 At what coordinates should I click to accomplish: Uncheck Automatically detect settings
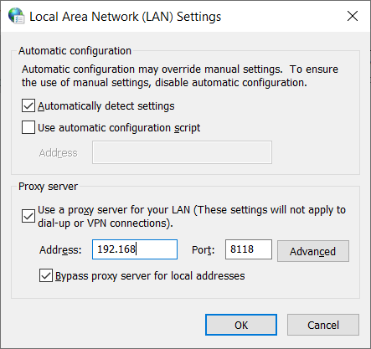pos(28,105)
